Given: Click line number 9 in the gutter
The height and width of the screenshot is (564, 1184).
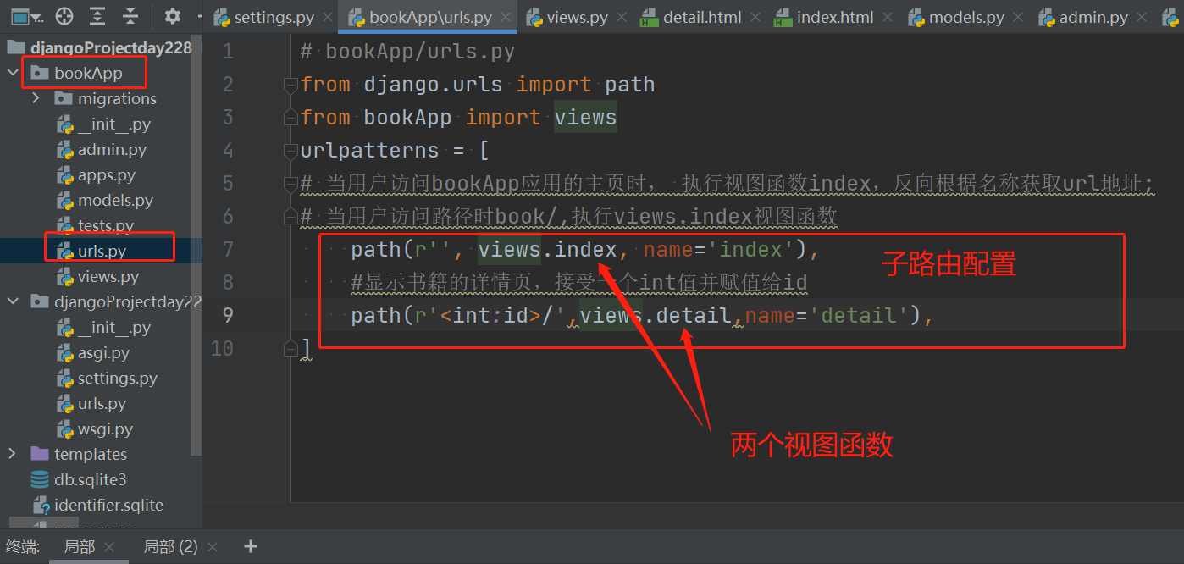Looking at the screenshot, I should click(x=227, y=316).
